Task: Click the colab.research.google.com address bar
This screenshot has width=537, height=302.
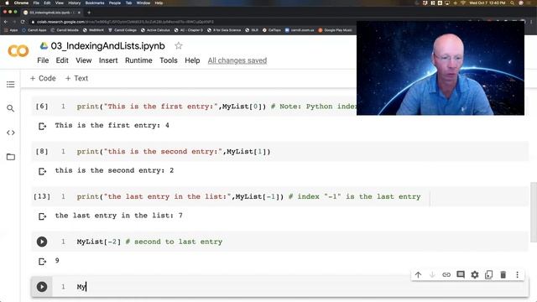Action: 125,22
